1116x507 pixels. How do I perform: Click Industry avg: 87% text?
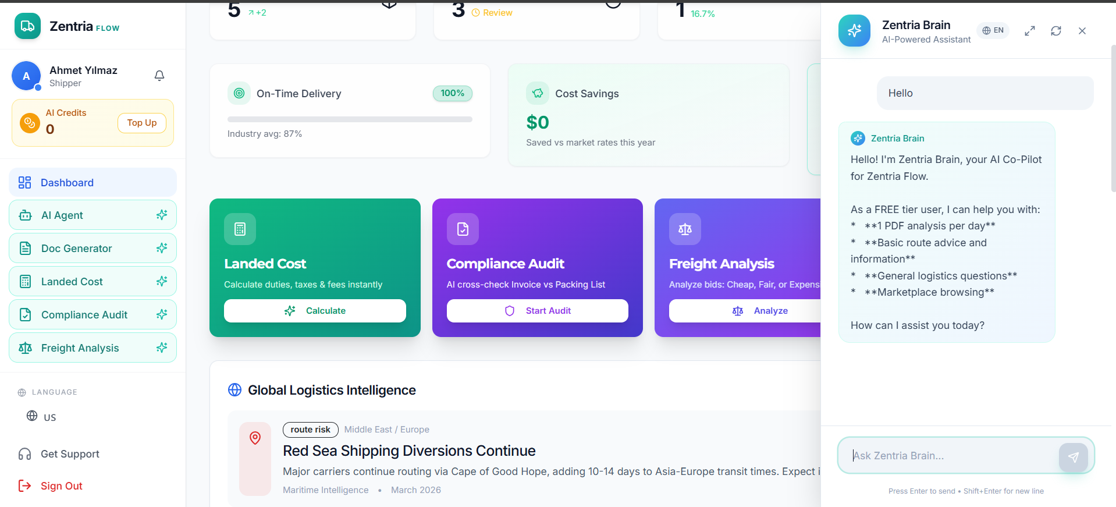point(265,134)
